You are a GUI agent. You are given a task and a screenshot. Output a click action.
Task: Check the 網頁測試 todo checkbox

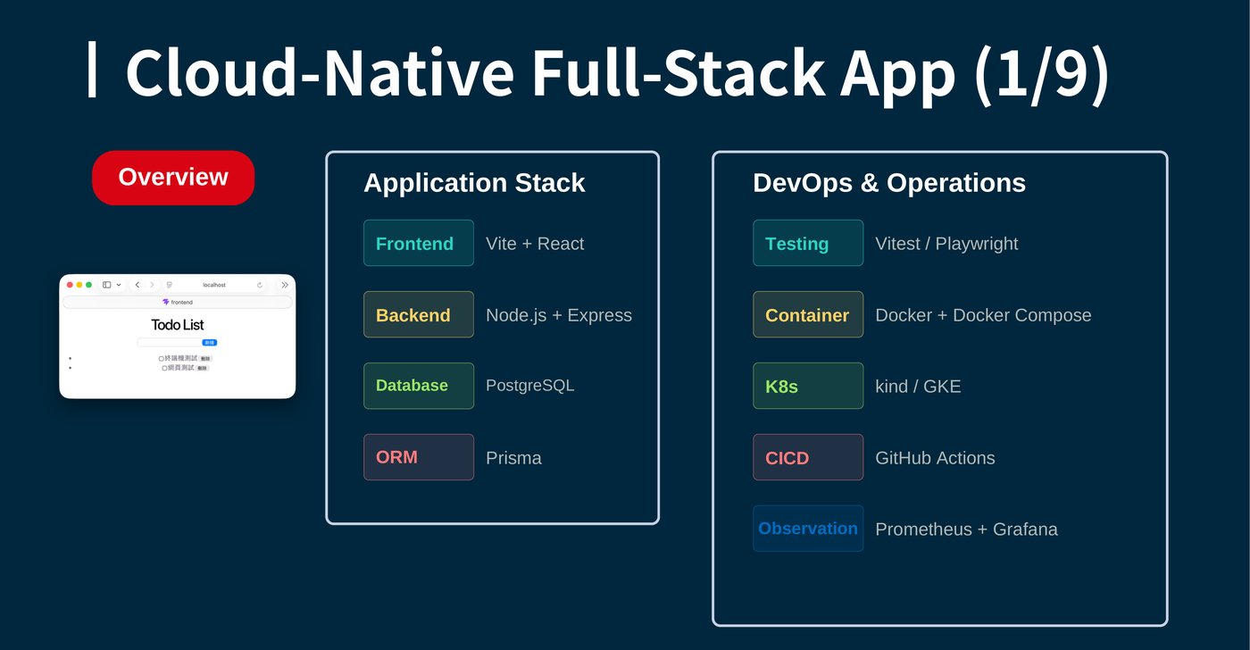coord(164,368)
